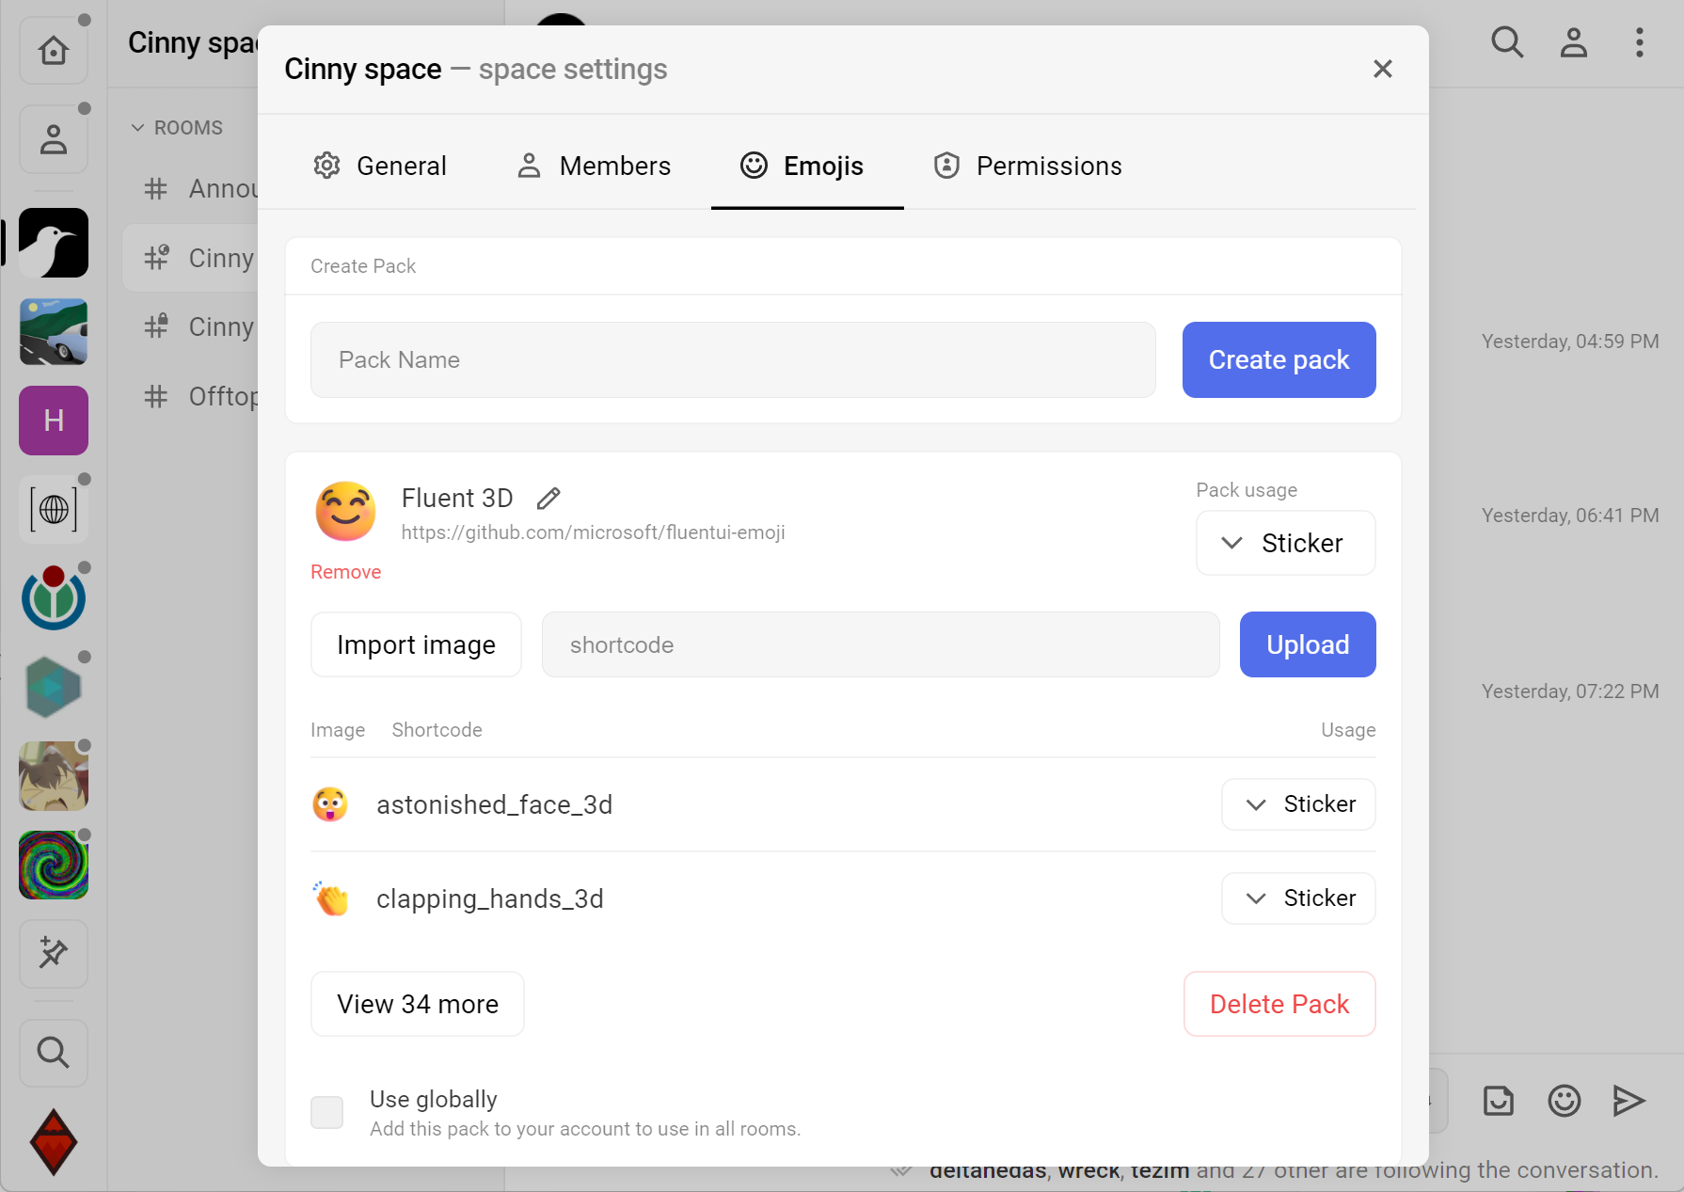This screenshot has width=1684, height=1192.
Task: Open the Pack usage Sticker dropdown
Action: pyautogui.click(x=1285, y=543)
